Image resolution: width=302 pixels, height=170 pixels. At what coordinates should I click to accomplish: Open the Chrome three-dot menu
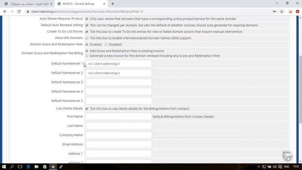(297, 11)
